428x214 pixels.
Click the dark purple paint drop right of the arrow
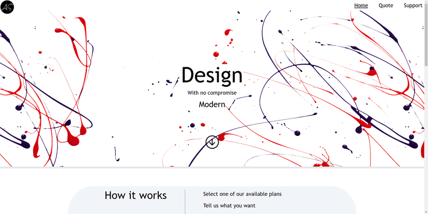click(x=297, y=133)
